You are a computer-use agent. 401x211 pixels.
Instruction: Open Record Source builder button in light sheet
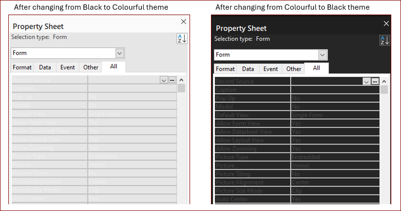click(172, 80)
